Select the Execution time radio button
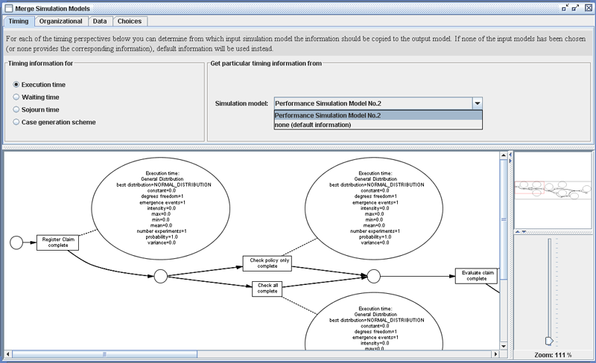This screenshot has height=363, width=596. point(16,85)
